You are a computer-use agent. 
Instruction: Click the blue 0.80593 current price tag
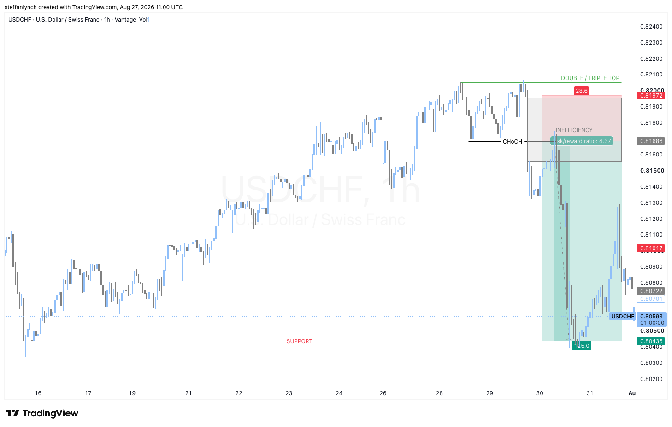tap(651, 317)
